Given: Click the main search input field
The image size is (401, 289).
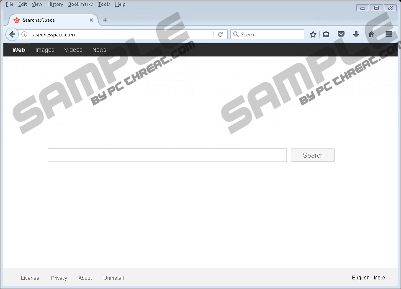Looking at the screenshot, I should click(167, 155).
